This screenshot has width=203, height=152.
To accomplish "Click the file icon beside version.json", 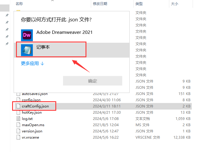I will coord(18,131).
